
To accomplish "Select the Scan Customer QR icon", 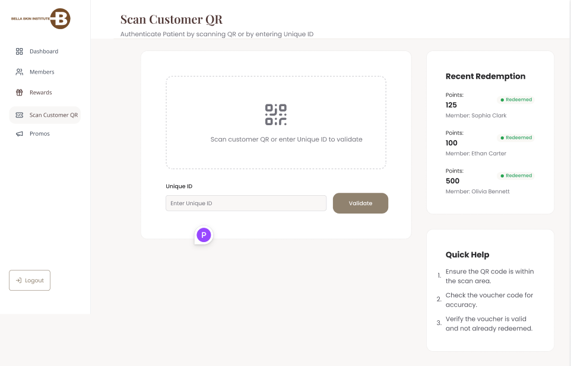I will (x=20, y=115).
